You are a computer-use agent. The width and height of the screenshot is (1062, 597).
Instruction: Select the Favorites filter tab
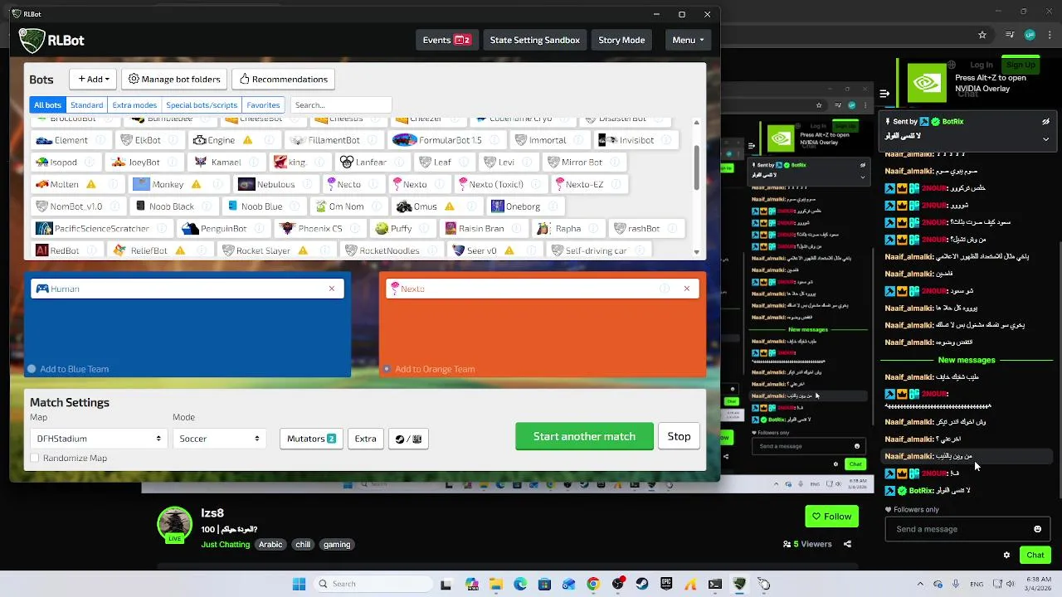click(263, 104)
